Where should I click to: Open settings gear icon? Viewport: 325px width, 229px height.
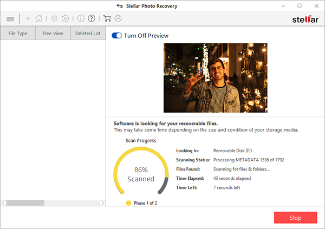pyautogui.click(x=54, y=18)
